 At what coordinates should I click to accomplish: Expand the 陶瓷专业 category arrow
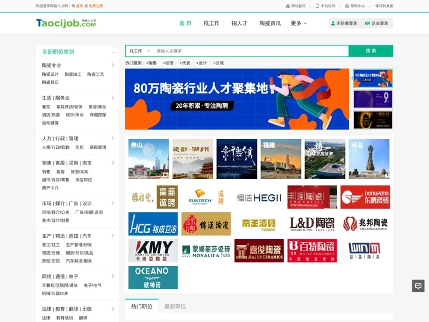[x=113, y=65]
